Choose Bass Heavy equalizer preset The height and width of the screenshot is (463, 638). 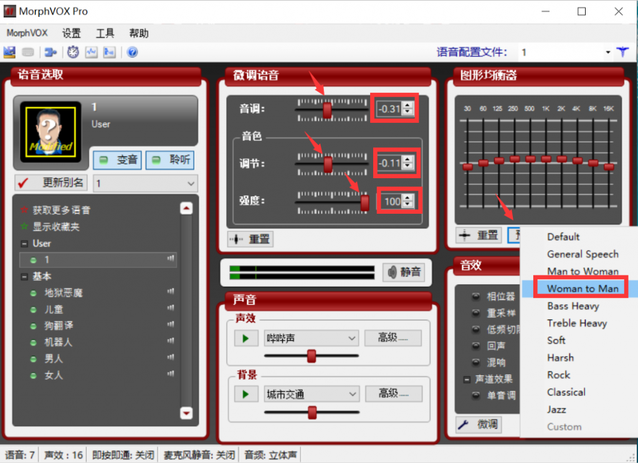tap(573, 306)
